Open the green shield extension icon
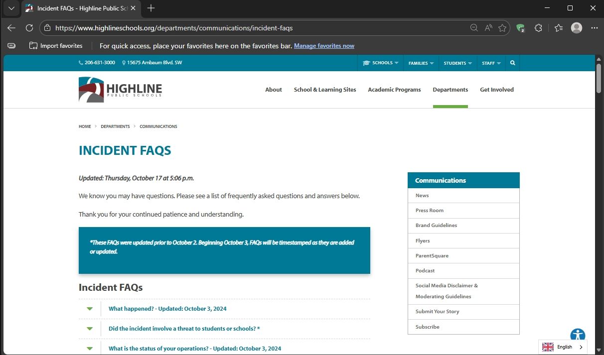 tap(521, 28)
